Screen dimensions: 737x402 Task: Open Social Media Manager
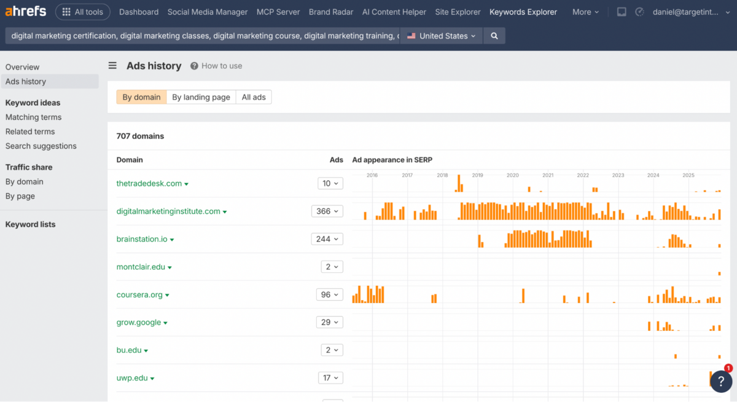tap(208, 12)
